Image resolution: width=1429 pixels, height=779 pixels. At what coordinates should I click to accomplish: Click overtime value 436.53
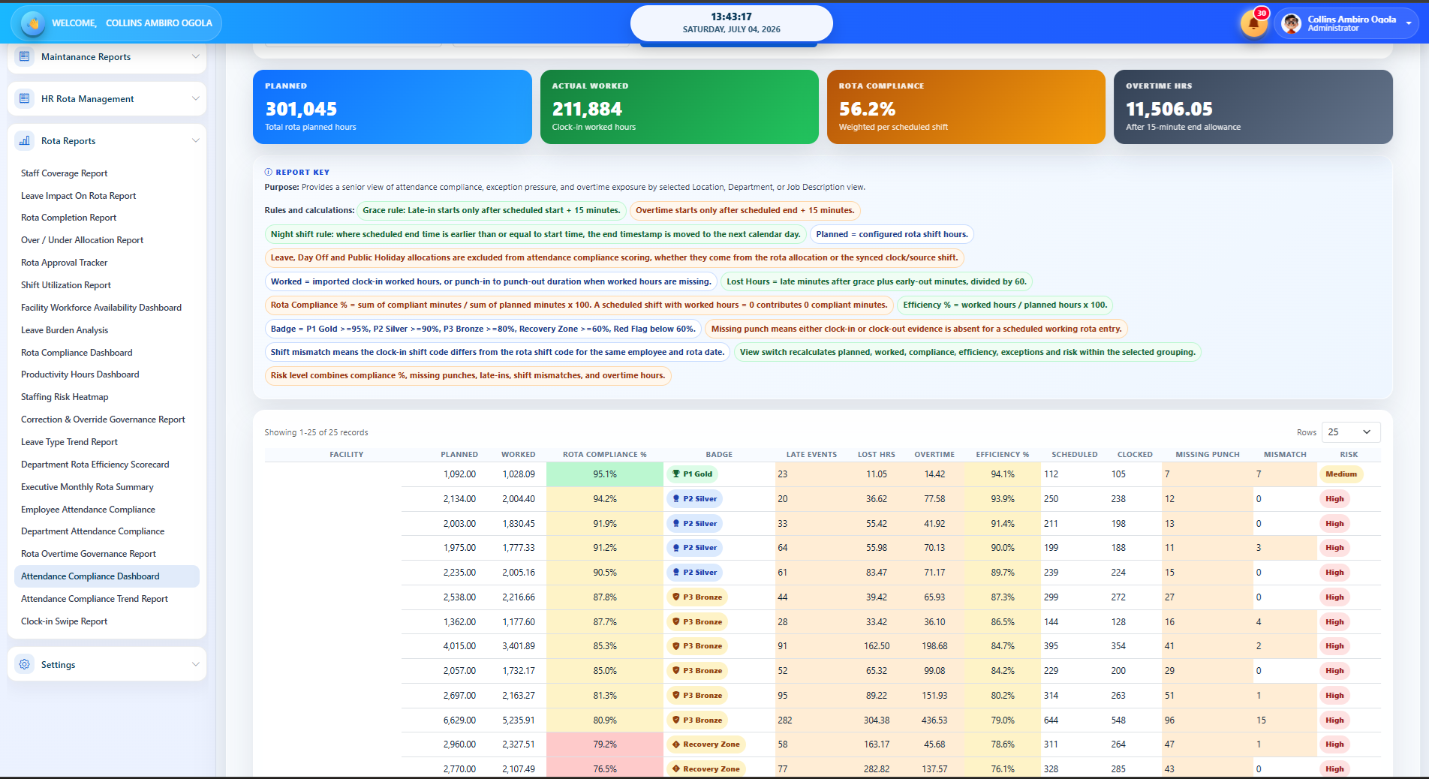tap(934, 720)
